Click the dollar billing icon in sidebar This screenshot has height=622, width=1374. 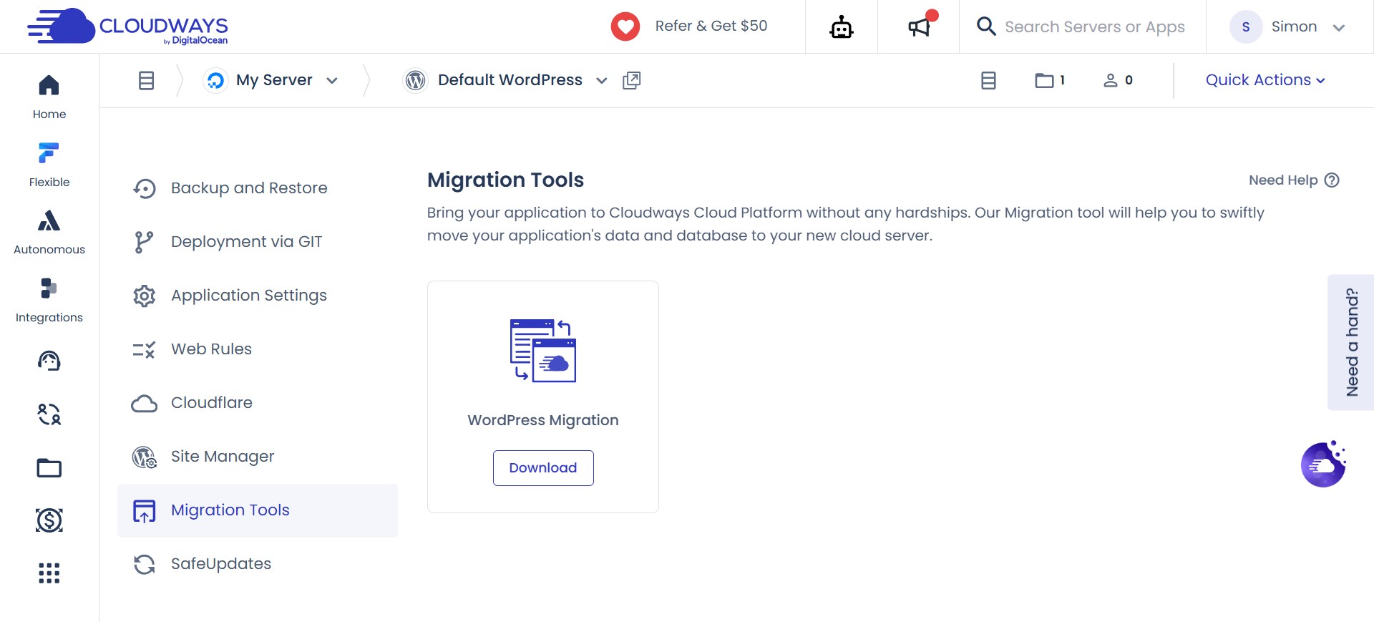[x=49, y=520]
